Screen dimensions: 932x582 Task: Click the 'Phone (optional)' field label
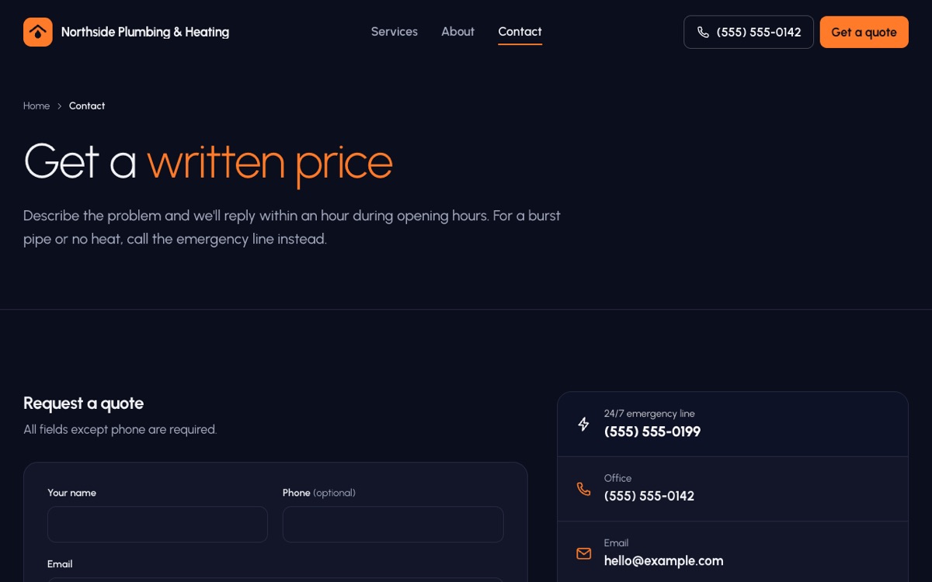pyautogui.click(x=319, y=493)
